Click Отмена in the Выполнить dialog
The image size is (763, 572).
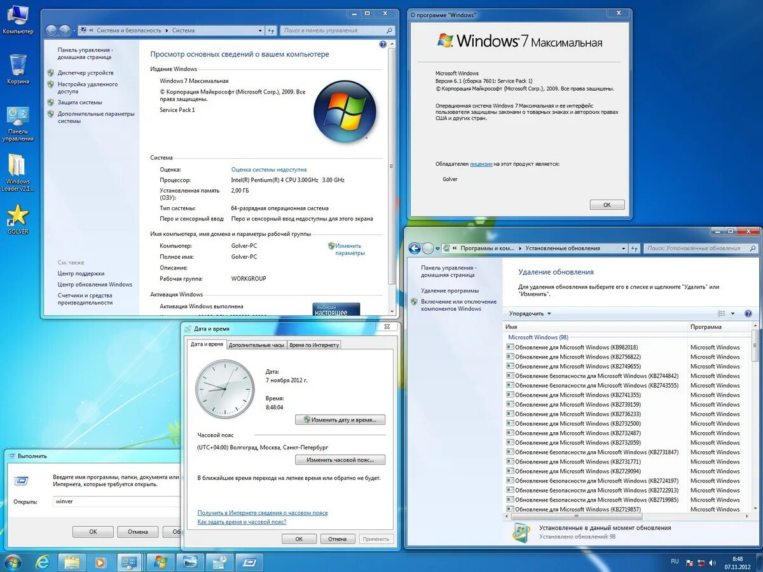(x=138, y=532)
